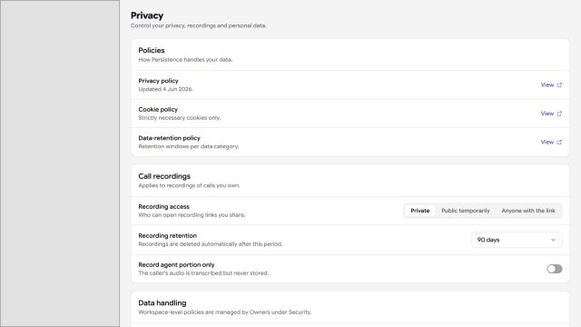Image resolution: width=581 pixels, height=327 pixels.
Task: Click the 'Policies' section heading
Action: (152, 51)
